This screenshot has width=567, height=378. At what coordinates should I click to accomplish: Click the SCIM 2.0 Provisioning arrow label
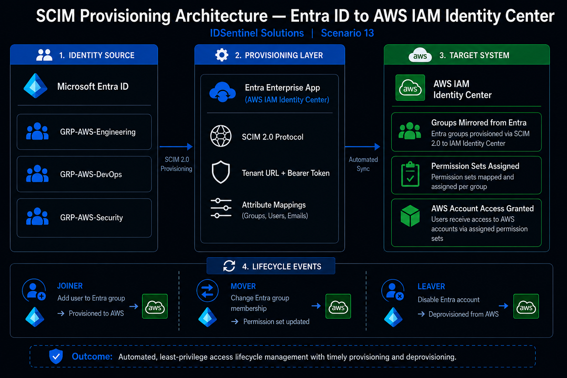[x=176, y=164]
